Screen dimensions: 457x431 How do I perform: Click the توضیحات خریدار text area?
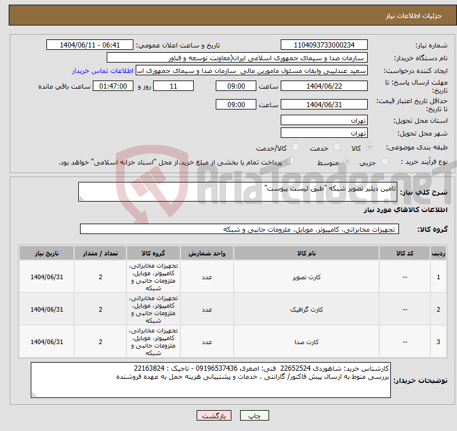coord(211,380)
